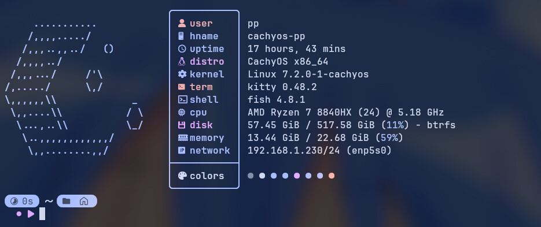Click the '192.168.1.230/24' IP address
The image size is (541, 227).
[293, 151]
